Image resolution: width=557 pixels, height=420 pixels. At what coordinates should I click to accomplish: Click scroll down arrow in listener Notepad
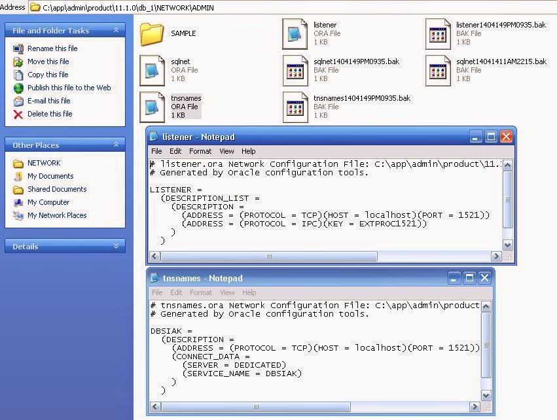click(508, 245)
